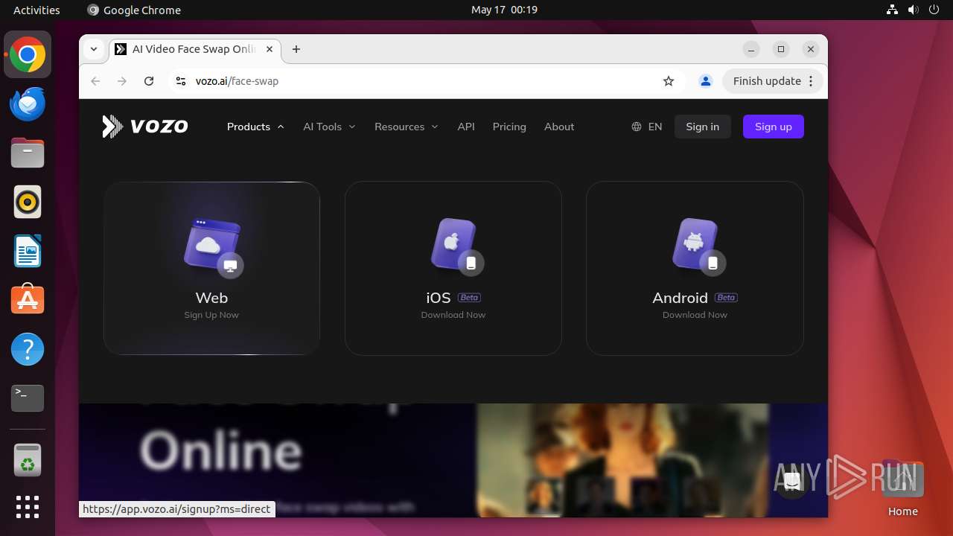This screenshot has width=953, height=536.
Task: Open Terminal from the dock
Action: (28, 398)
